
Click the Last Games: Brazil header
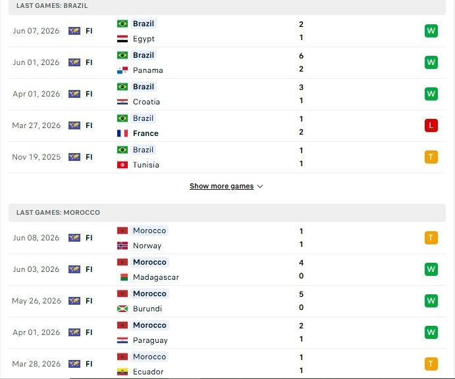click(227, 7)
